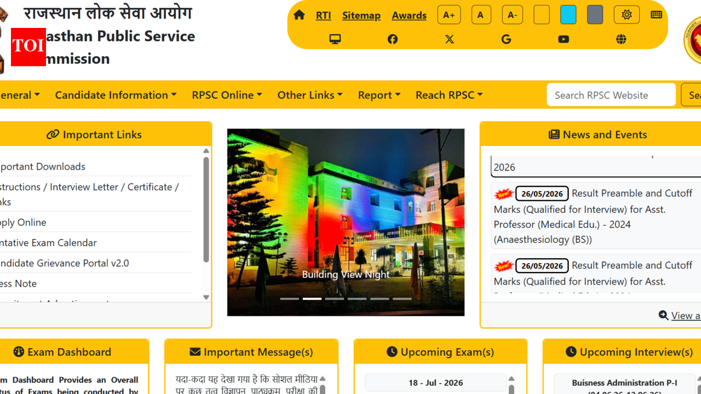Apply the gray color theme
Viewport: 701px width, 394px height.
pos(595,15)
